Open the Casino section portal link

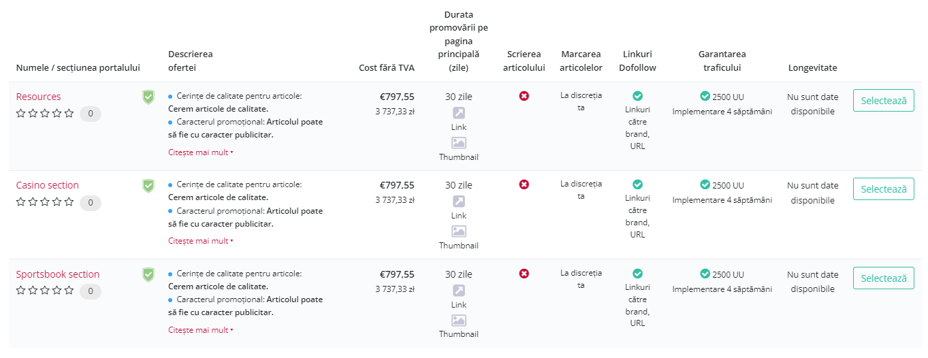pyautogui.click(x=48, y=185)
